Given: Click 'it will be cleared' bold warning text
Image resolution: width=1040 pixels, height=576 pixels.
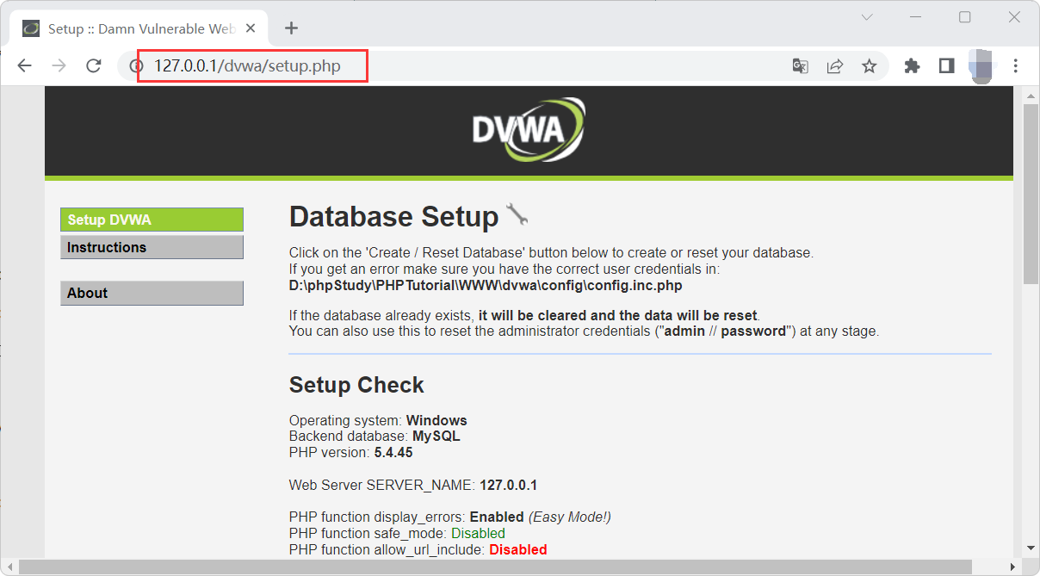Looking at the screenshot, I should [618, 315].
